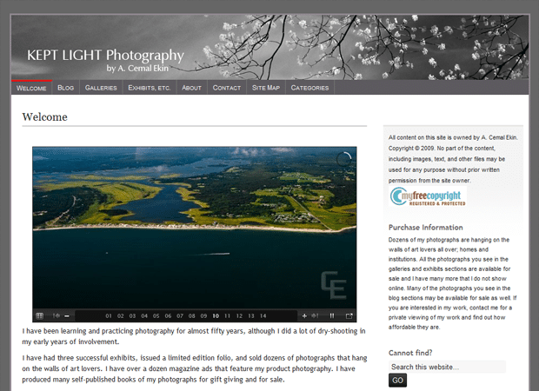The width and height of the screenshot is (539, 391).
Task: Click the plus icon in slideshow bar
Action: click(304, 315)
